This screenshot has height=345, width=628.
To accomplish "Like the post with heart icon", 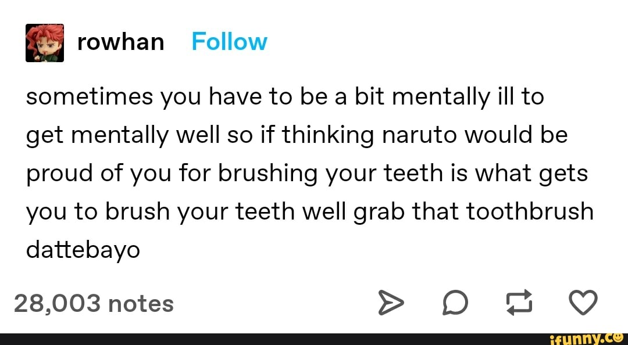I will [583, 303].
